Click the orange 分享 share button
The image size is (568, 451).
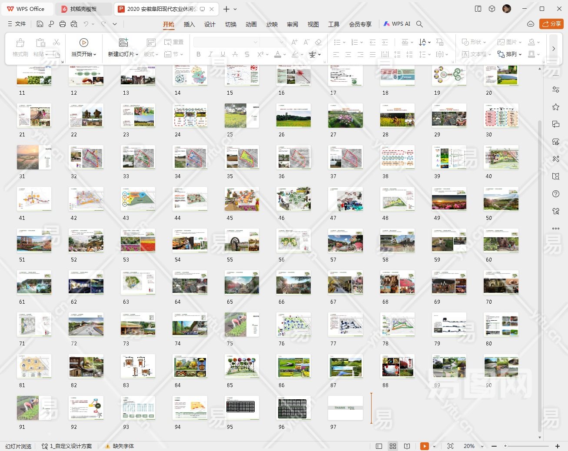click(551, 24)
